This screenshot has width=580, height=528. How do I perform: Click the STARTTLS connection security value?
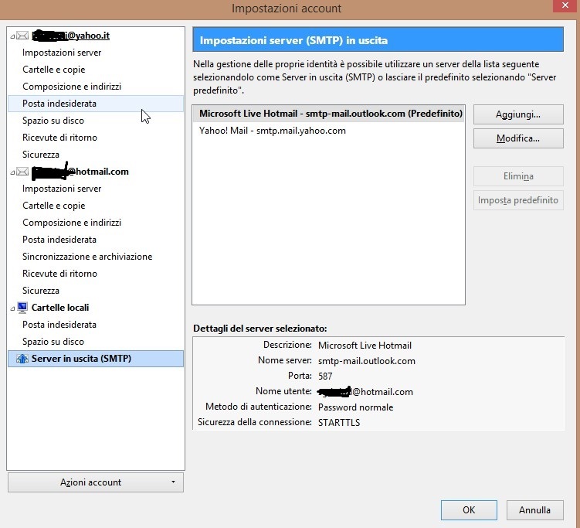click(x=339, y=422)
